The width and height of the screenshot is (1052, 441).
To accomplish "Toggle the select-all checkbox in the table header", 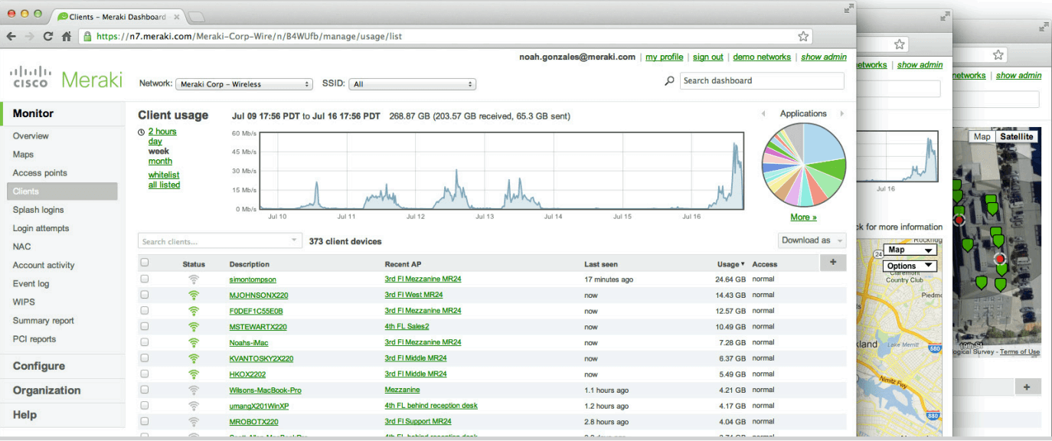I will (x=144, y=262).
